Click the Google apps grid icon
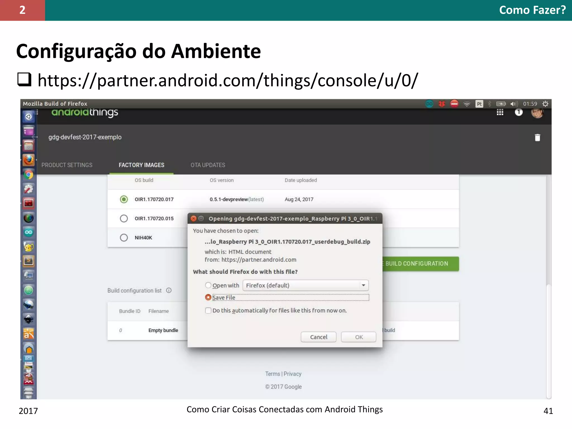Screen dimensions: 572x429 [500, 112]
